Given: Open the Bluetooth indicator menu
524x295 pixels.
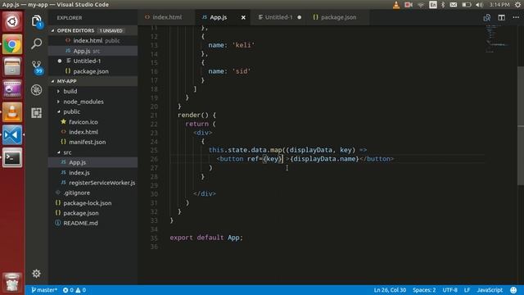Looking at the screenshot, I should (x=443, y=5).
